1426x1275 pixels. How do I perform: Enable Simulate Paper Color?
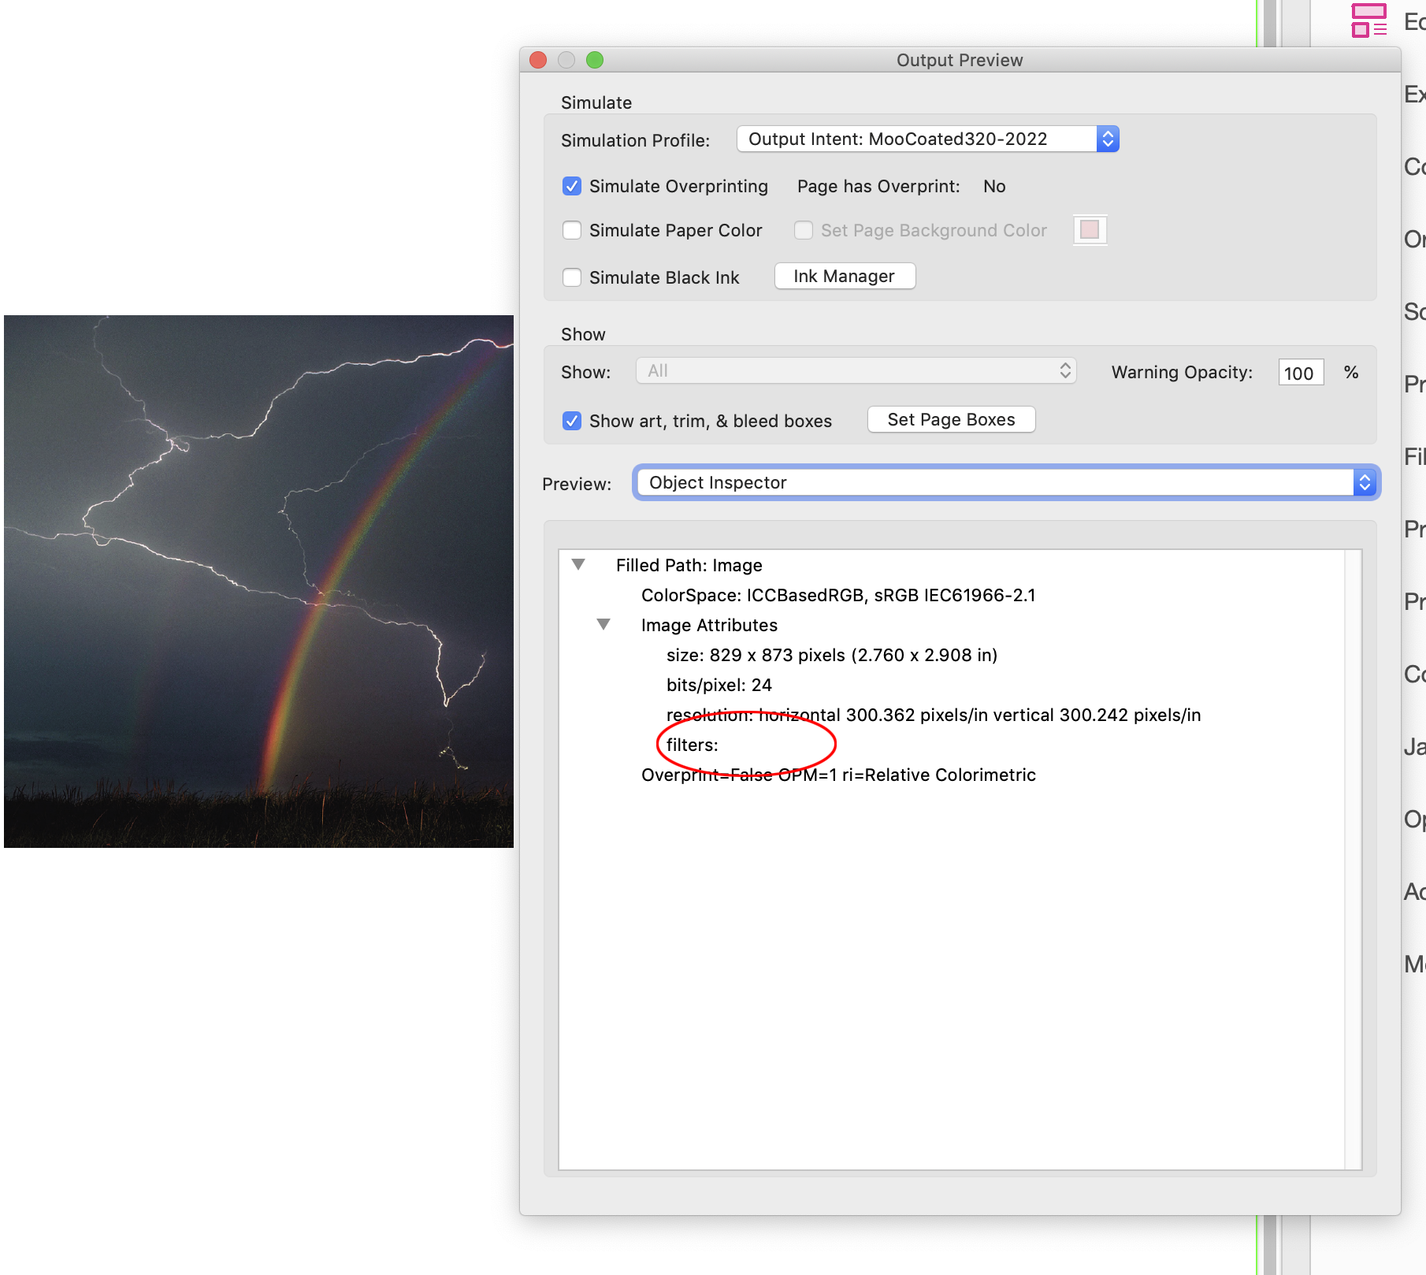click(x=571, y=230)
